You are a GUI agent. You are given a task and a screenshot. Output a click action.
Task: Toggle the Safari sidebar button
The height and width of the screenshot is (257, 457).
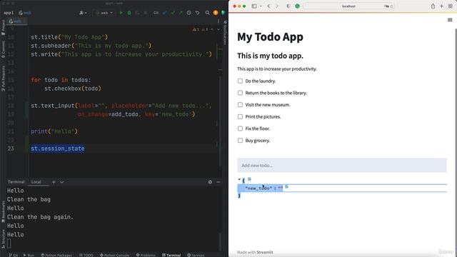point(254,6)
